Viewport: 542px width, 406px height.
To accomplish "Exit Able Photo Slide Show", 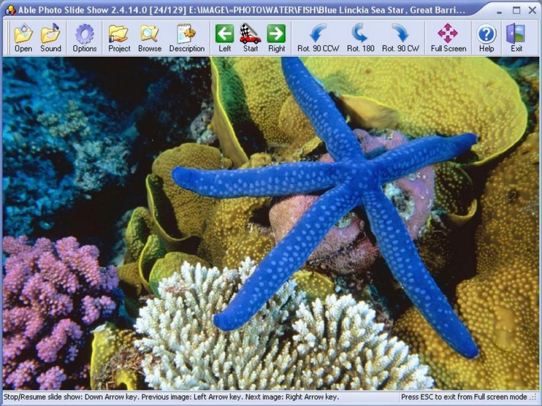I will 515,36.
